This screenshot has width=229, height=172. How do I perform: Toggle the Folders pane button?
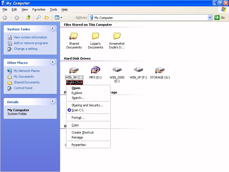click(x=47, y=17)
